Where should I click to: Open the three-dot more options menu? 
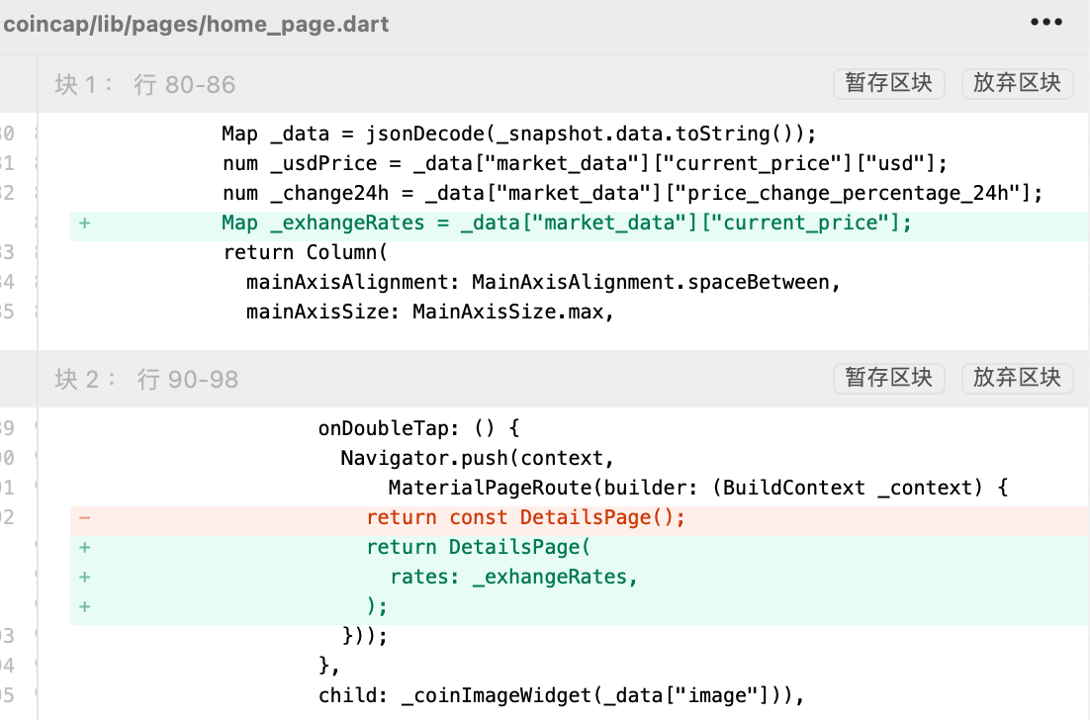[x=1045, y=23]
